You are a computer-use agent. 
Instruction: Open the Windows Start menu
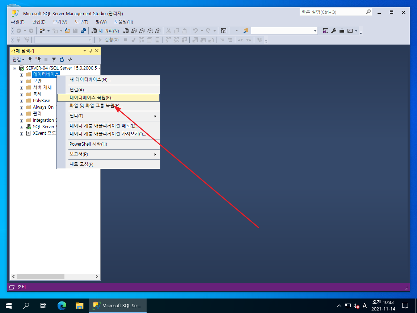coord(9,305)
